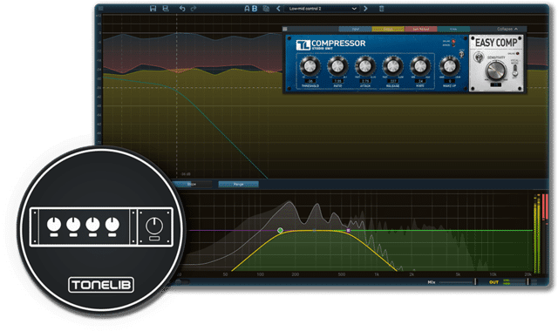Toggle the Easy Comp power switch

click(x=479, y=57)
